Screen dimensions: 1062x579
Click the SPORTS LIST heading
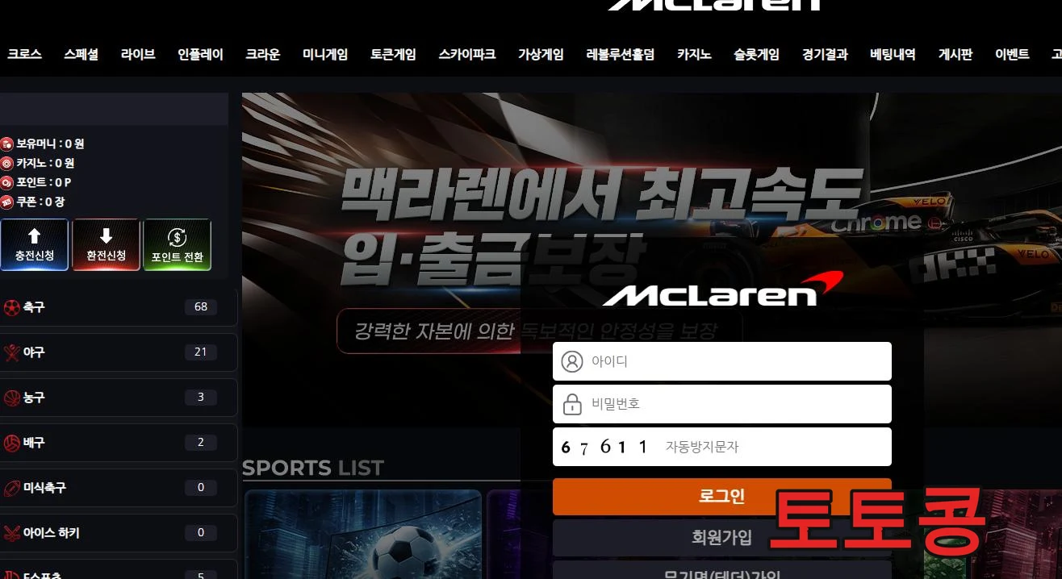coord(313,468)
